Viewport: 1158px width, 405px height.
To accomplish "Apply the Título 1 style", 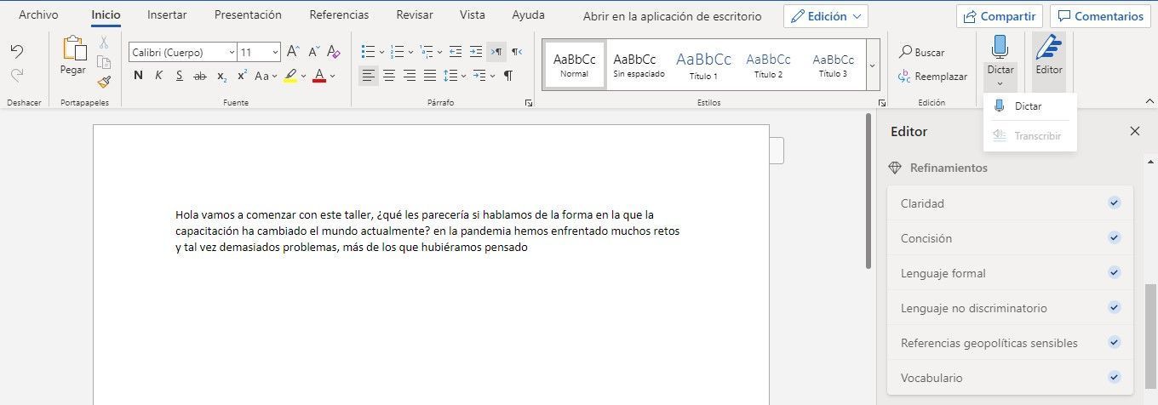I will tap(703, 65).
